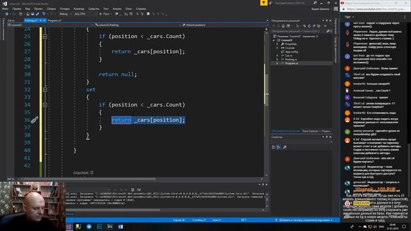Image resolution: width=411 pixels, height=231 pixels.
Task: Open the Lesson22 project navigation dropdown
Action: tap(50, 25)
